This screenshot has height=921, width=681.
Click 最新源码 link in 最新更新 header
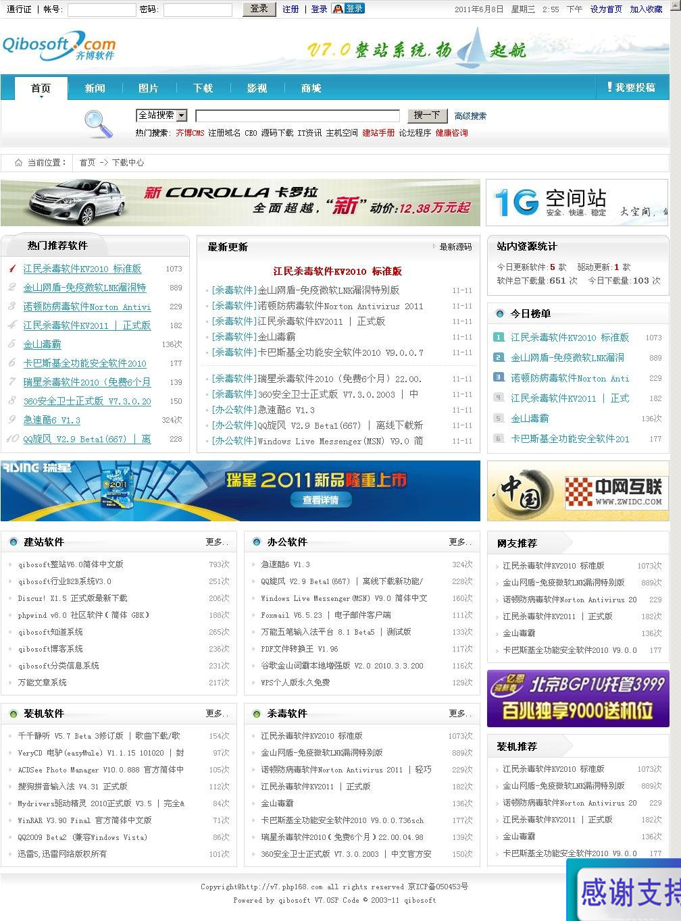pyautogui.click(x=455, y=247)
